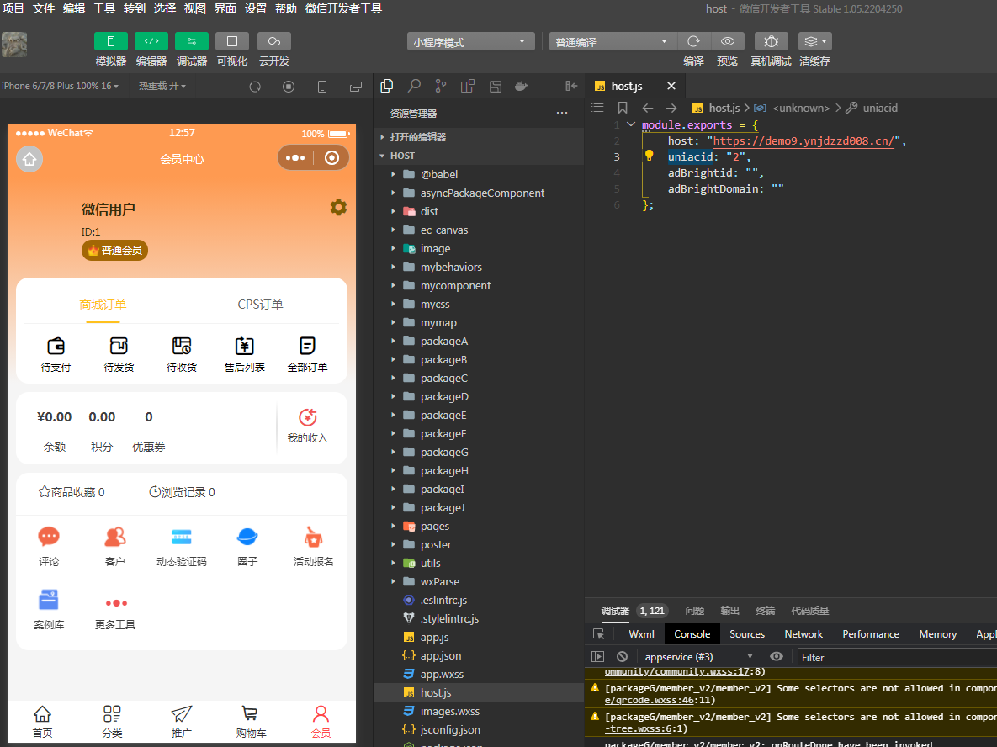The height and width of the screenshot is (747, 997).
Task: Open the source control branch icon
Action: [441, 86]
